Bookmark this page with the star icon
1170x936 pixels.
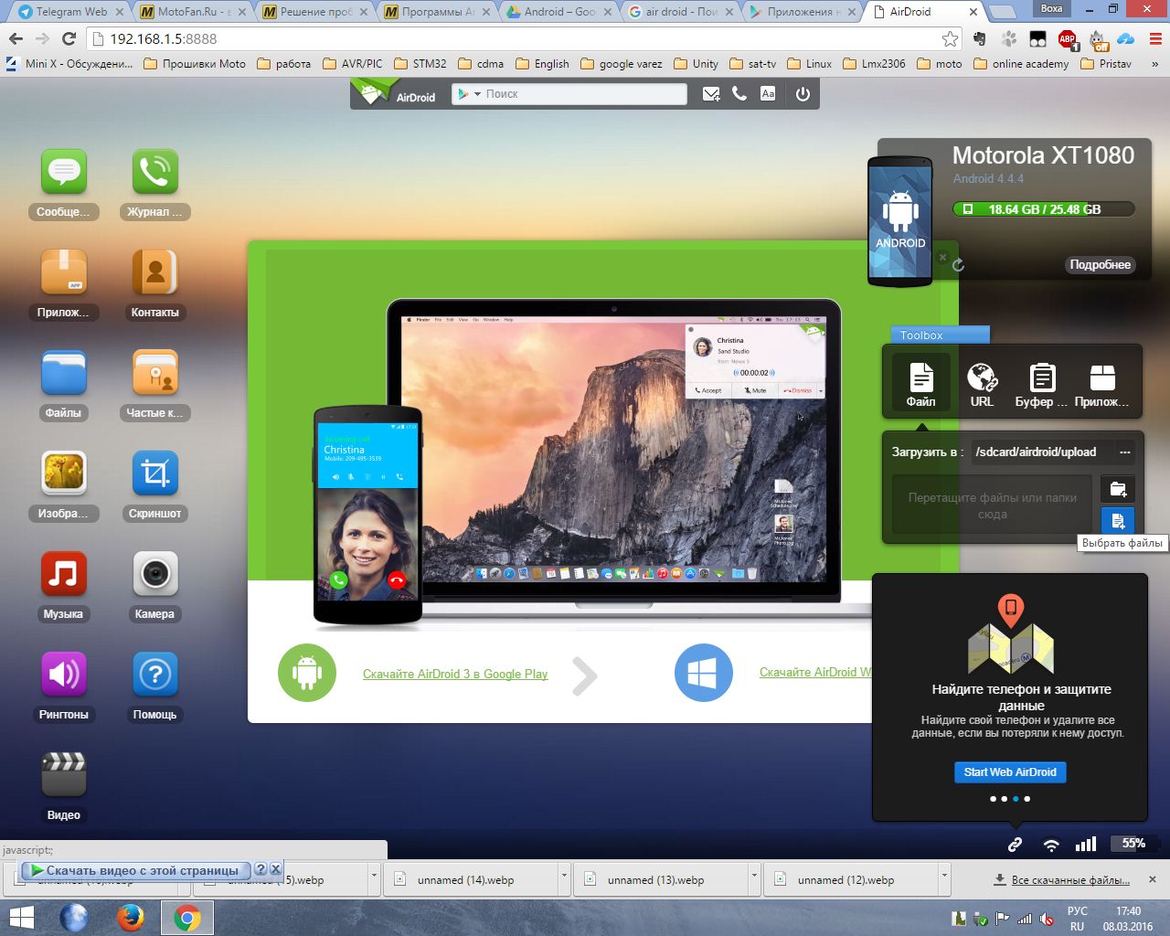(x=951, y=38)
